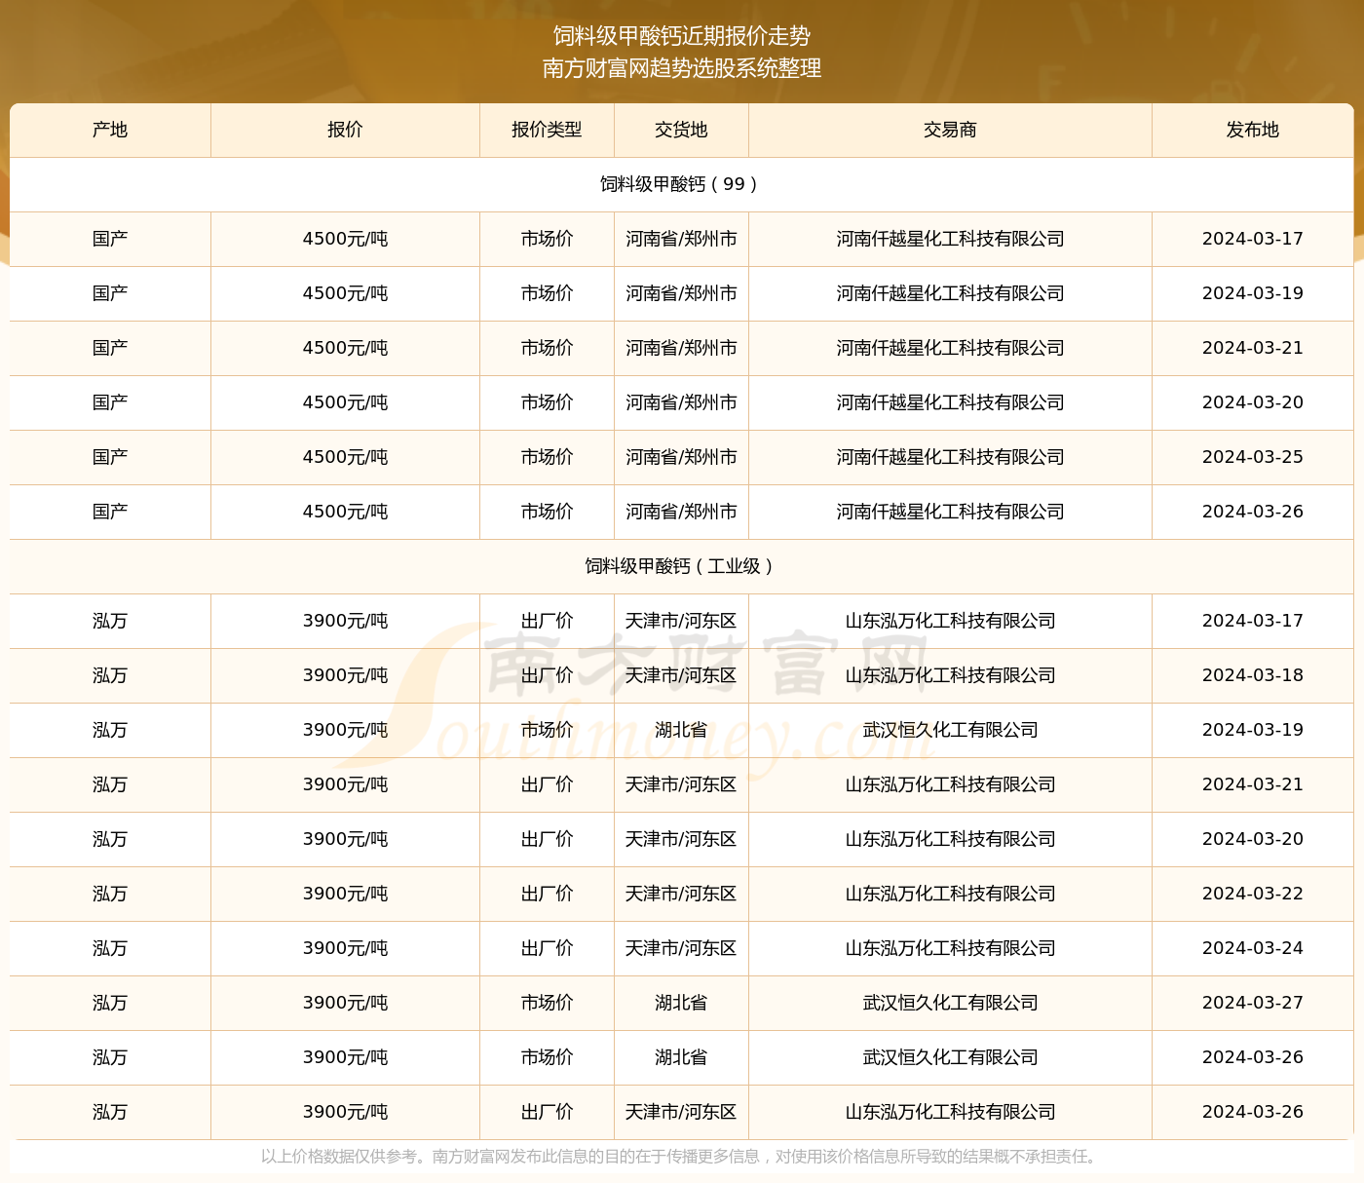Screen dimensions: 1364x1183
Task: Click 河南省/郑州市 in the 2024-03-20 国产 row
Action: pos(681,402)
